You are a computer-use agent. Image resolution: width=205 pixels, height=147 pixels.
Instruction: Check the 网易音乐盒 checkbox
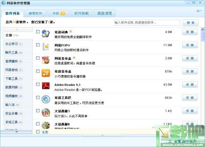38,58
